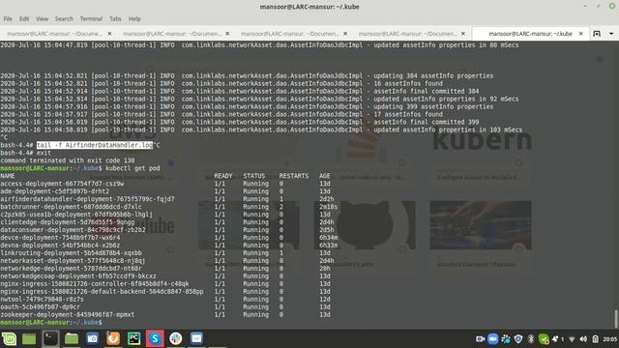Open the green update manager tray icon
The height and width of the screenshot is (348, 619).
point(544,339)
